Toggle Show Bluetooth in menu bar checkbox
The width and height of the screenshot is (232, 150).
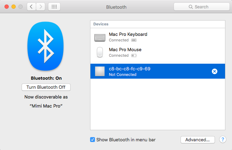click(x=93, y=140)
